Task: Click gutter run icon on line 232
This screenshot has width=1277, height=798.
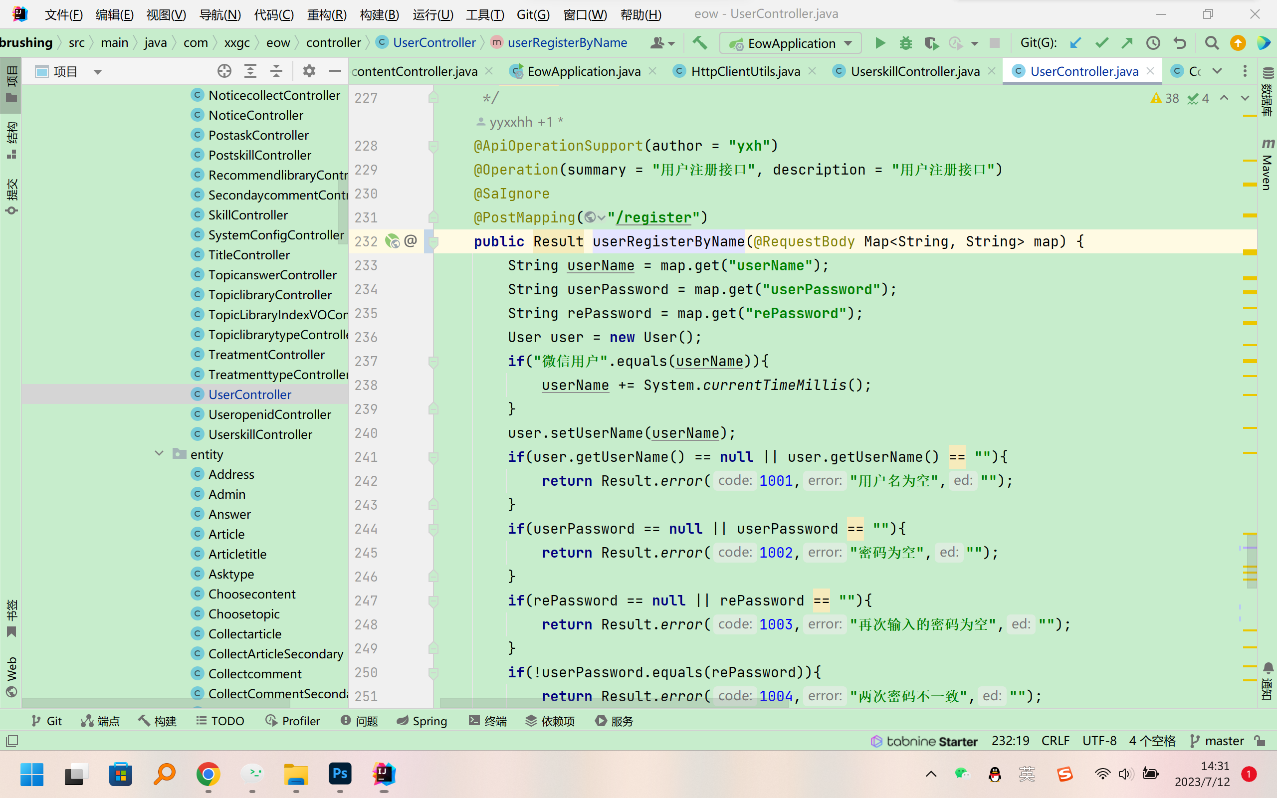Action: (392, 241)
